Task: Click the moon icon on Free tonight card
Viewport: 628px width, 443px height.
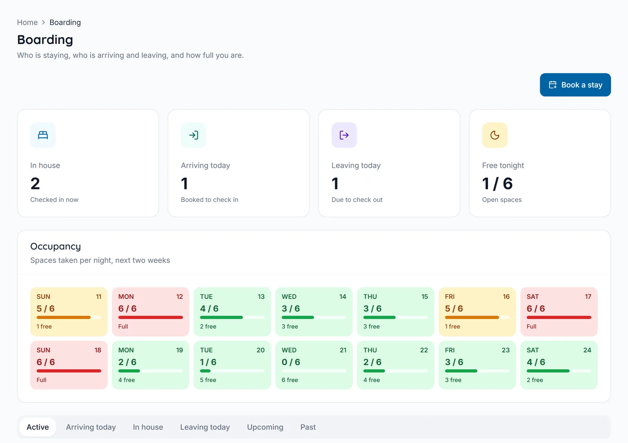Action: point(495,135)
